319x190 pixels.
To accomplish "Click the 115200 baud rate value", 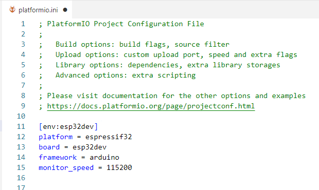I will 119,167.
